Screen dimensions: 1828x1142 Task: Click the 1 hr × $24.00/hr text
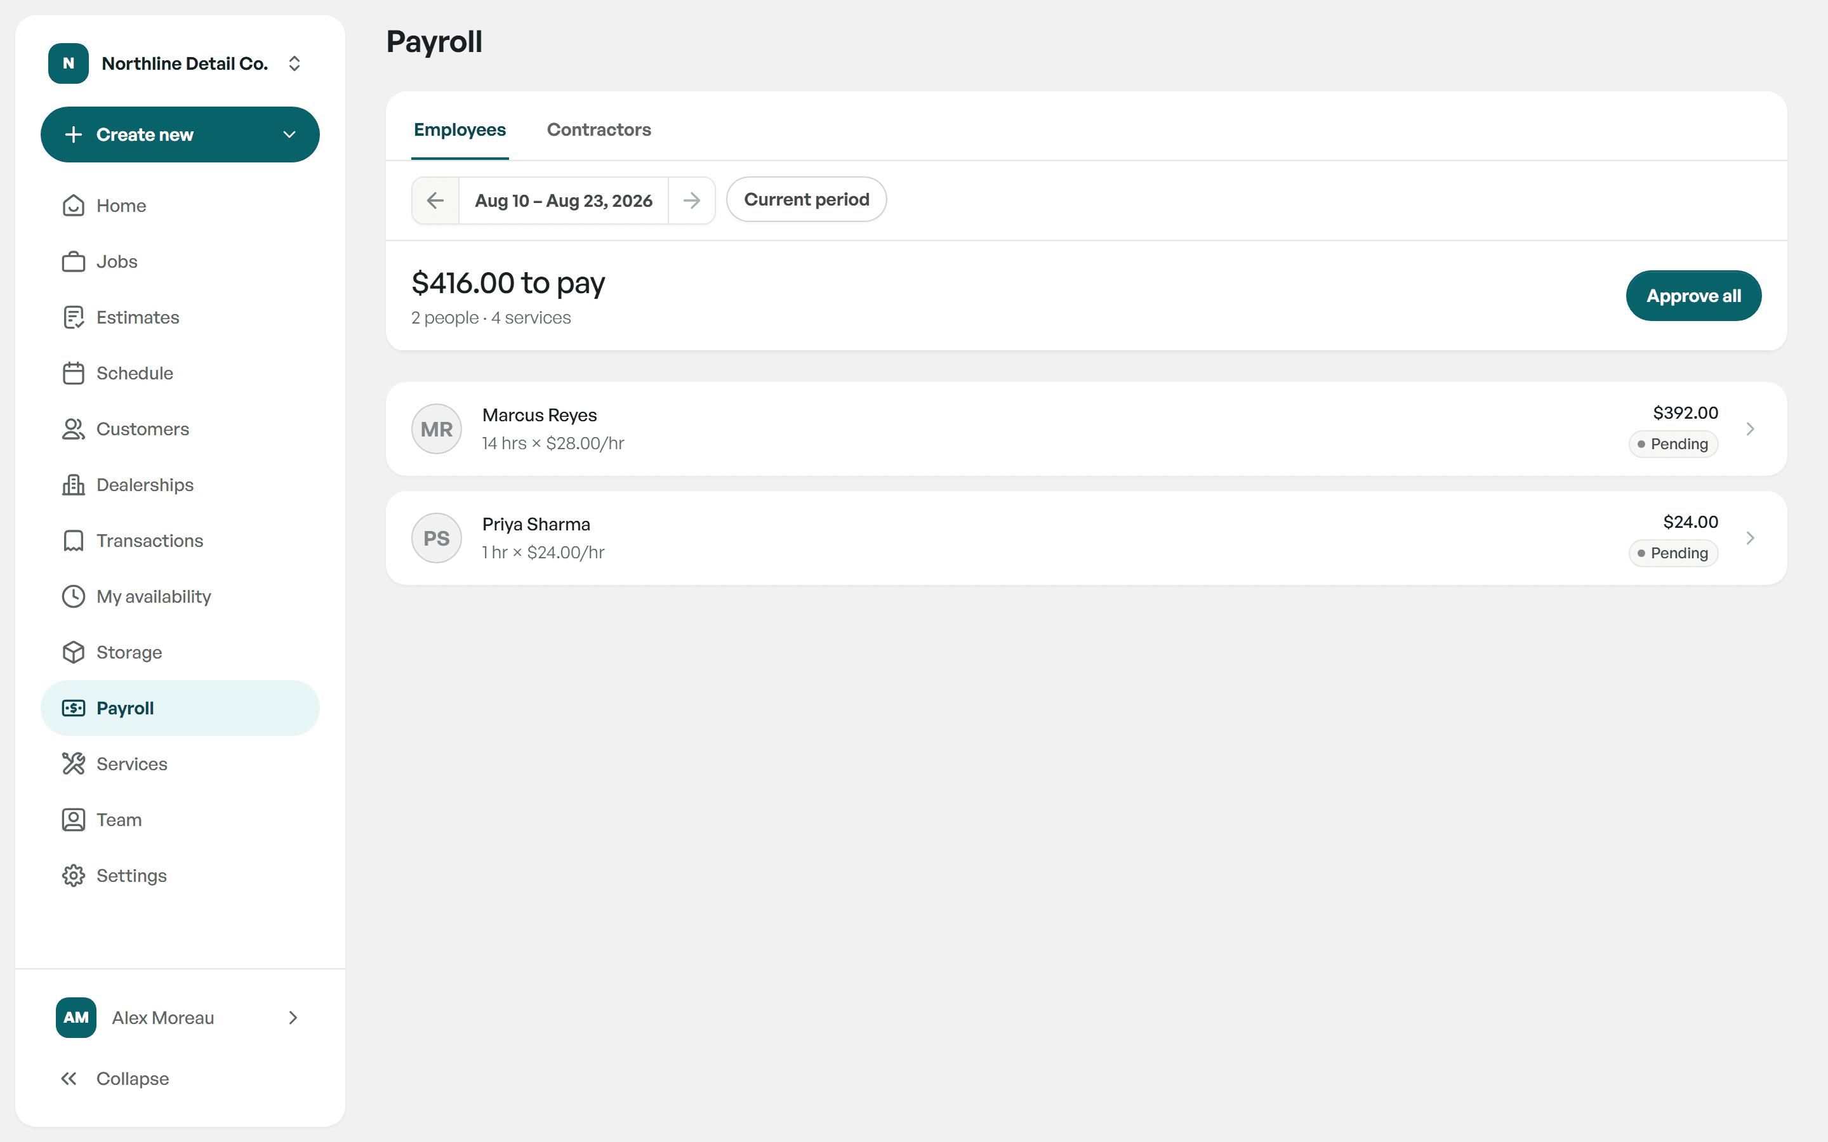click(543, 552)
